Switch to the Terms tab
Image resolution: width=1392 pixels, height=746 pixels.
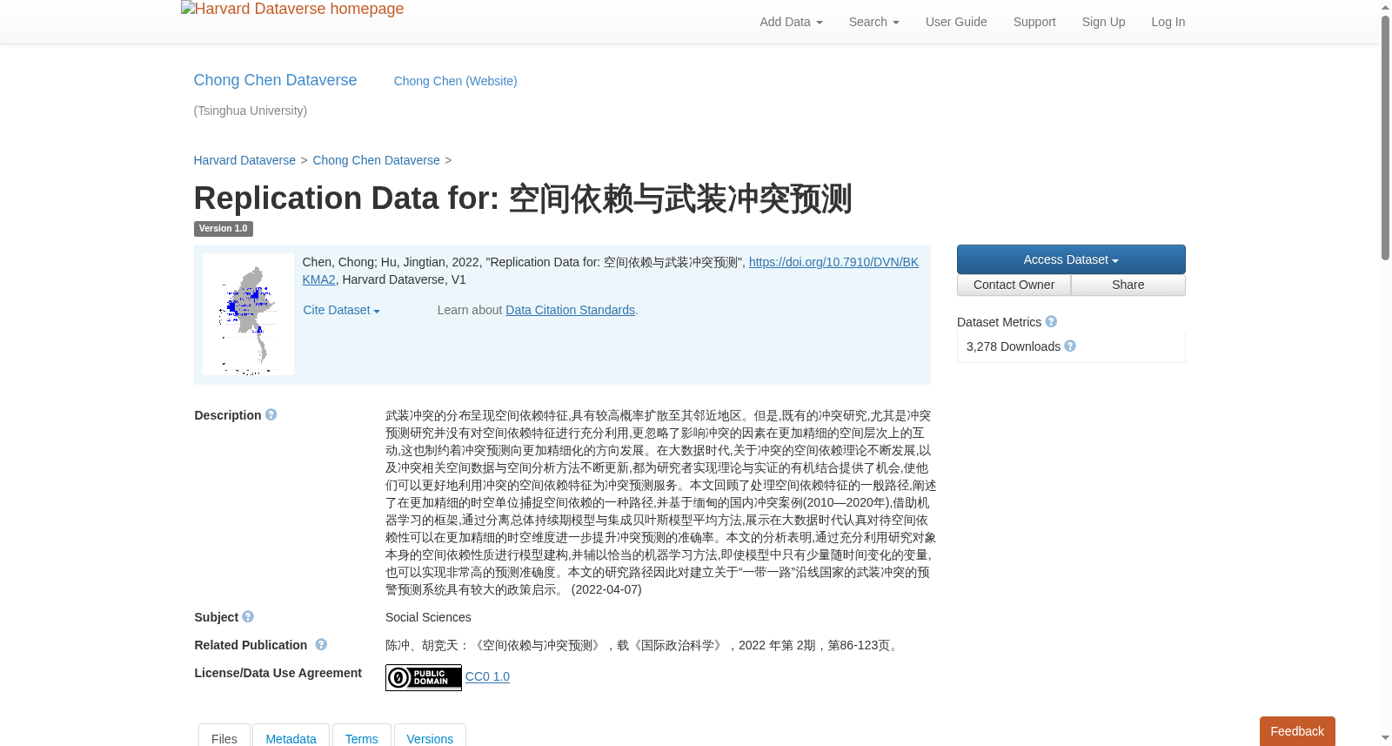pyautogui.click(x=361, y=736)
